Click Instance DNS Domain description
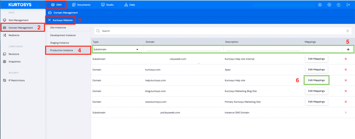Screen dimensions: 355x139 237,112
